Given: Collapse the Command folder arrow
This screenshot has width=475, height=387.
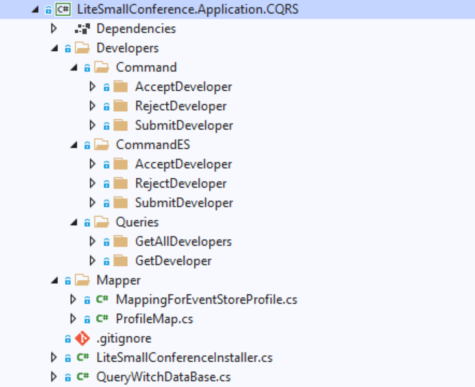Looking at the screenshot, I should 74,68.
